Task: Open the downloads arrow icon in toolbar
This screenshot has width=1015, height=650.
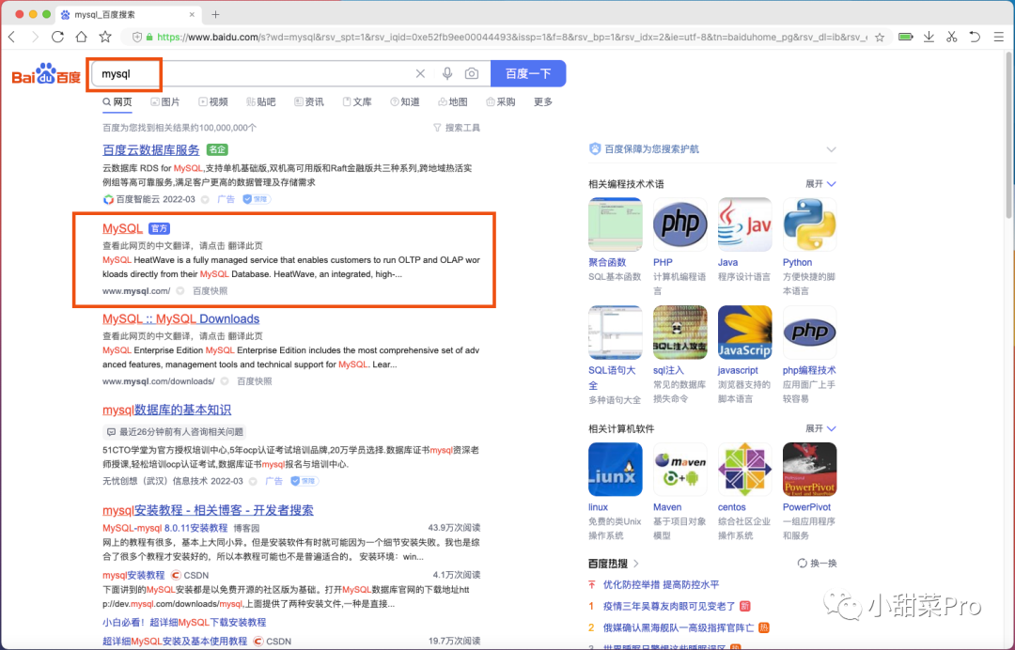Action: point(929,37)
